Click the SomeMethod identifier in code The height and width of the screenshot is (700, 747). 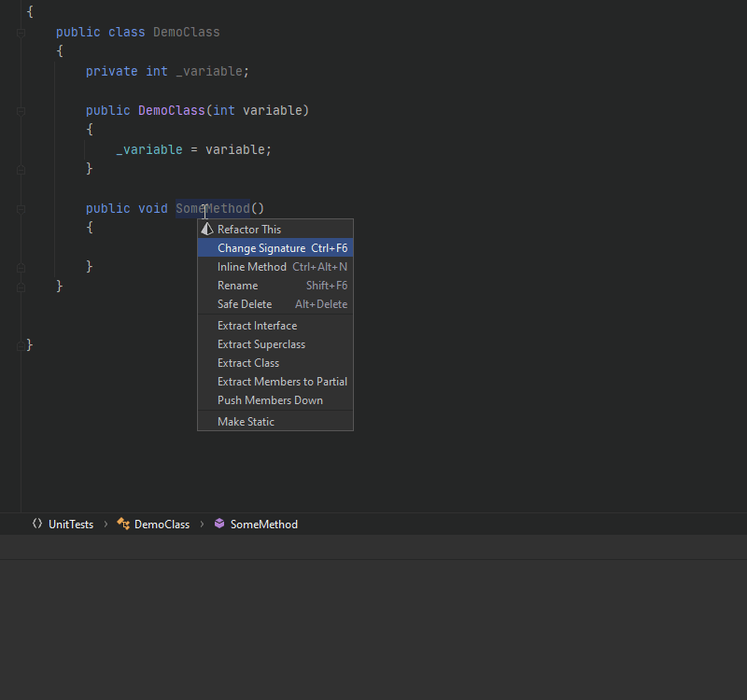(213, 208)
